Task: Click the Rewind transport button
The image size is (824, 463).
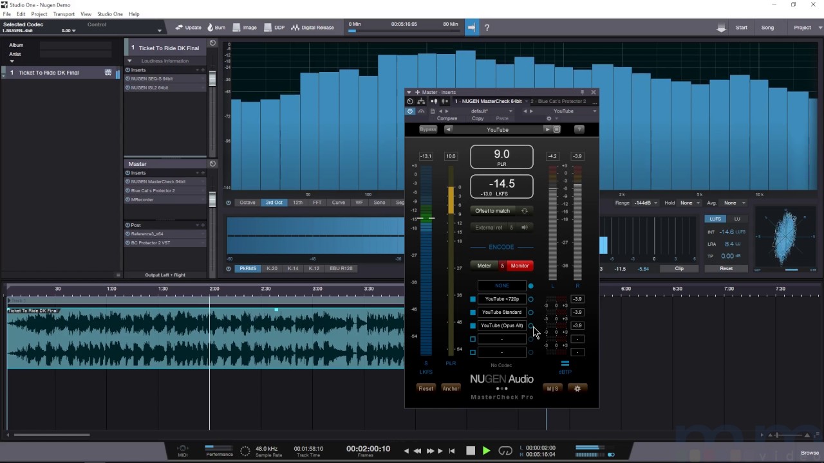Action: [x=417, y=451]
